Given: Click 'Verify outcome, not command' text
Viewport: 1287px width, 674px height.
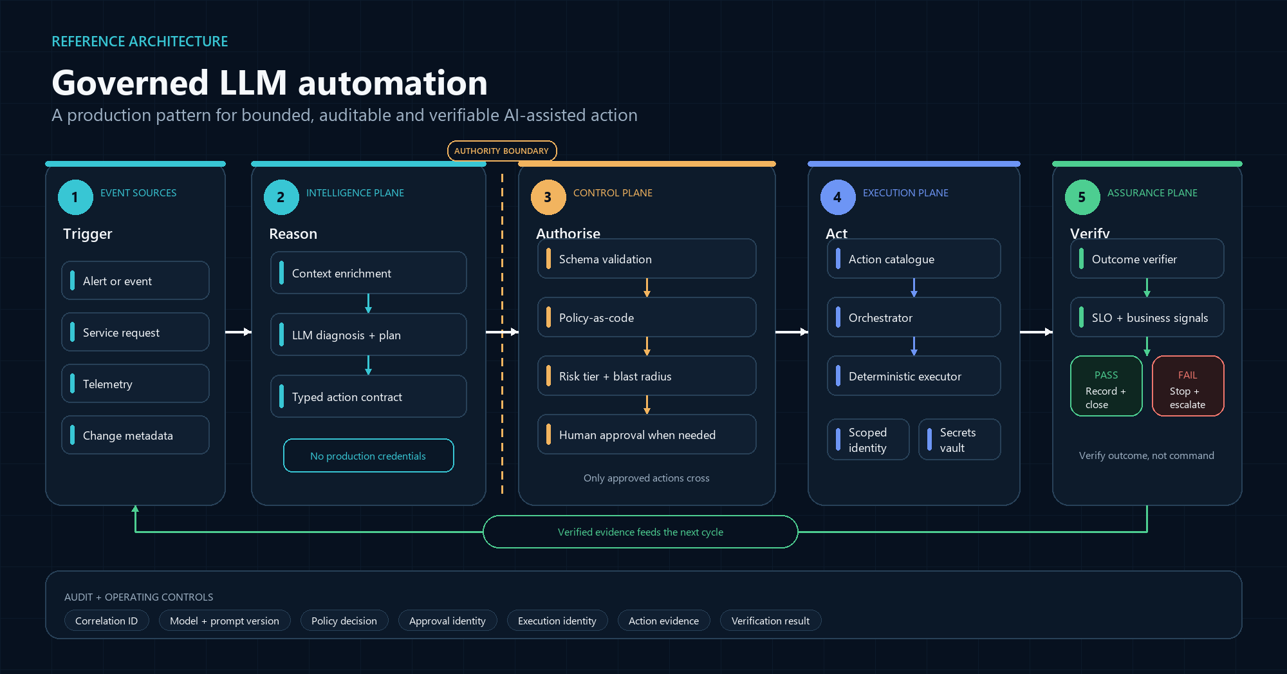Looking at the screenshot, I should tap(1147, 455).
